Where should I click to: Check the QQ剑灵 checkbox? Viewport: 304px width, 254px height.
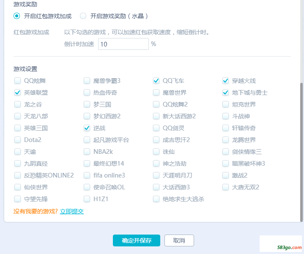coord(156,128)
